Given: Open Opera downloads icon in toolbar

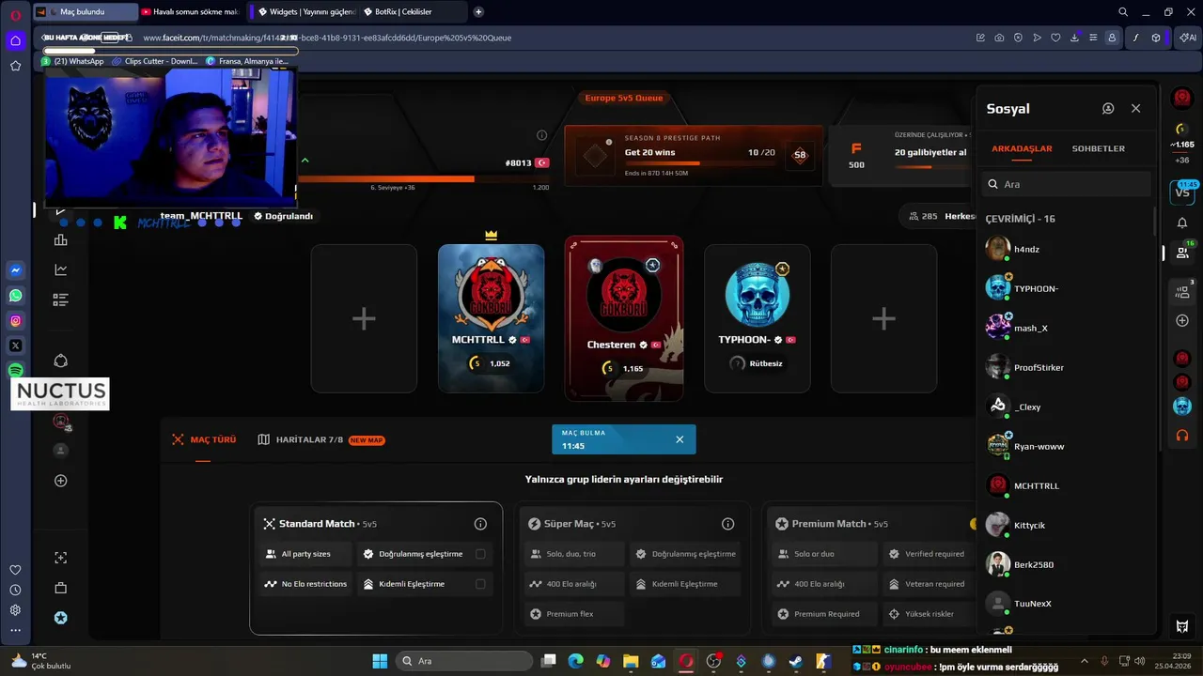Looking at the screenshot, I should click(1074, 38).
